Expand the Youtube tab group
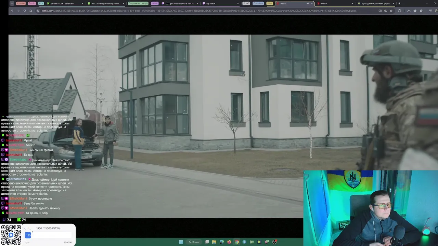 [21, 3]
